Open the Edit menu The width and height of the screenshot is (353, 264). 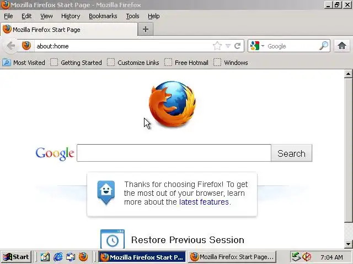coord(26,16)
